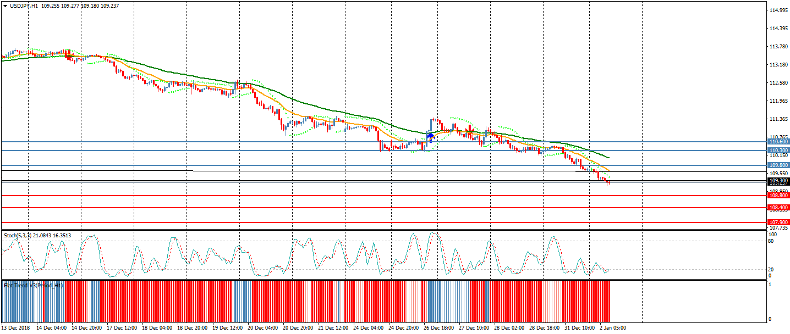Click the 114.995 value on price scale

(777, 10)
